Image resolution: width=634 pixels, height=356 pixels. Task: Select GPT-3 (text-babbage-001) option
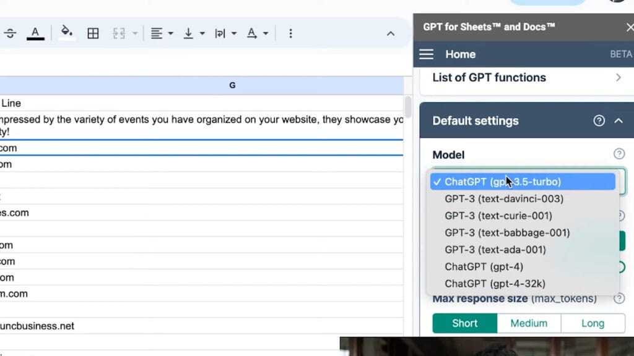[523, 232]
